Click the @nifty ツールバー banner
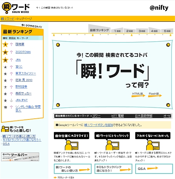 pos(20,157)
